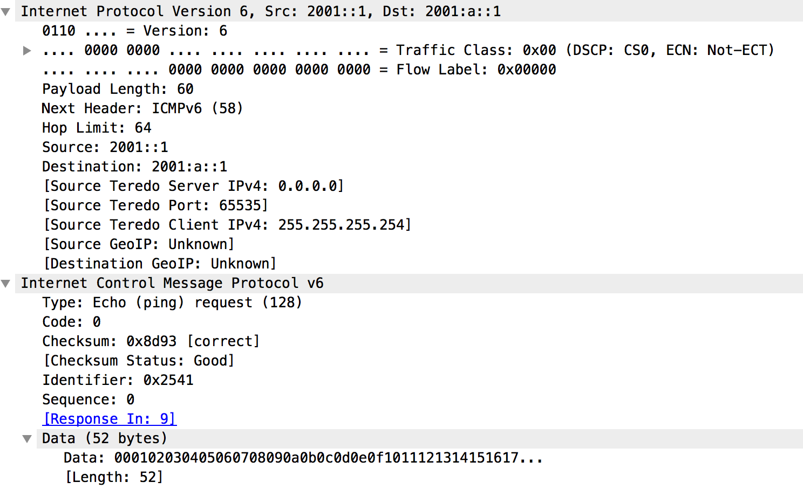Select the Next Header ICMPv6 row
Image resolution: width=803 pixels, height=496 pixels.
coord(142,108)
